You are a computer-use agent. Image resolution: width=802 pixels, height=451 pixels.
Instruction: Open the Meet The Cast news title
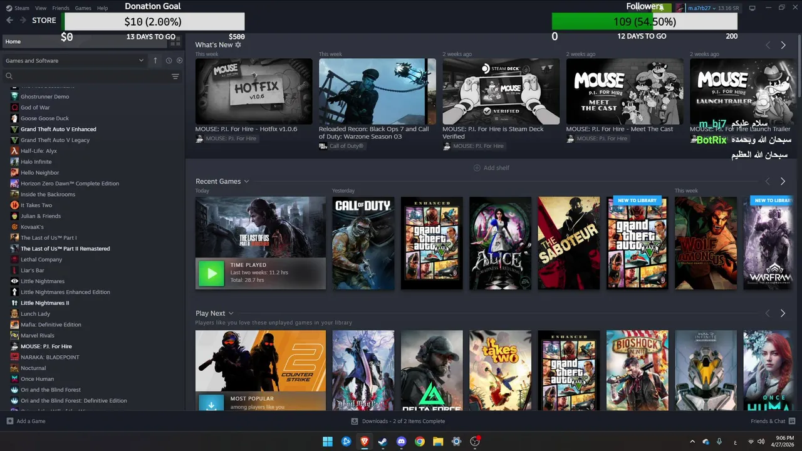(619, 129)
